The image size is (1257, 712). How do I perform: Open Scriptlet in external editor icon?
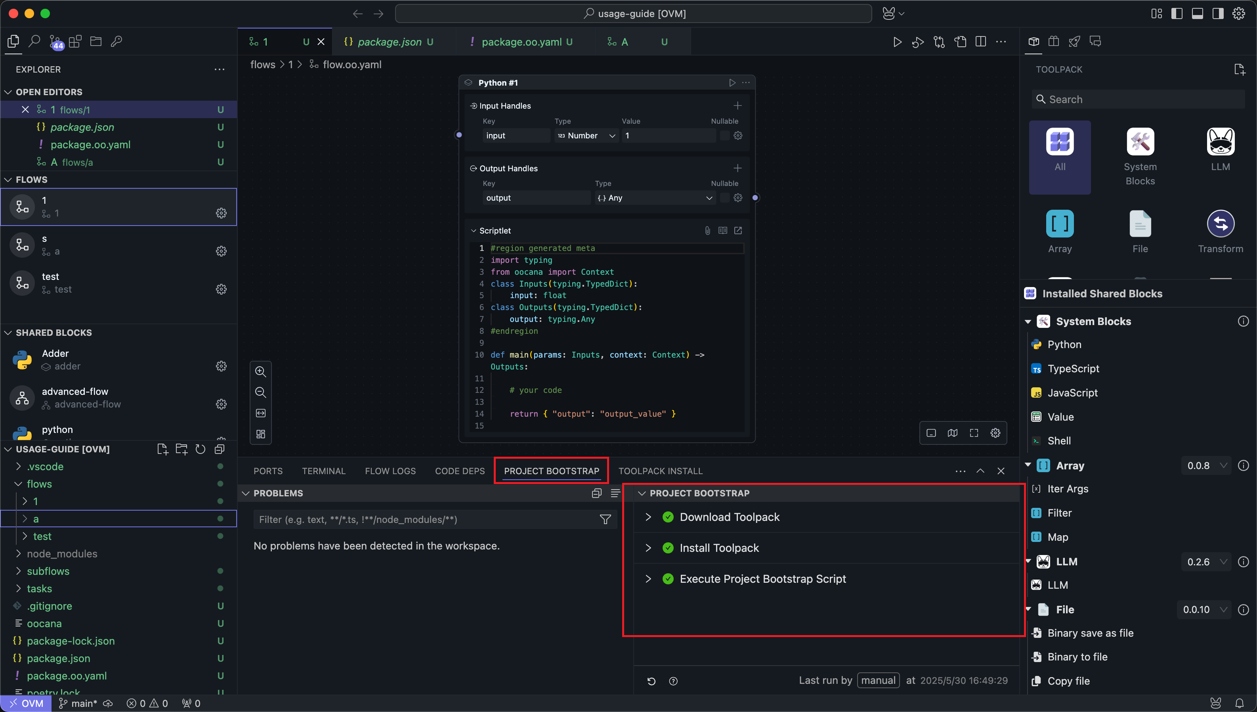[x=738, y=230]
